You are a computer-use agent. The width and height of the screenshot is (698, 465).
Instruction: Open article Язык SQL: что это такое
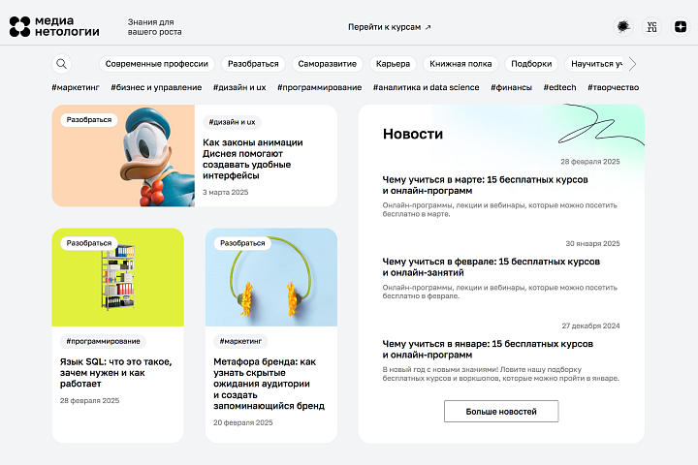(115, 373)
